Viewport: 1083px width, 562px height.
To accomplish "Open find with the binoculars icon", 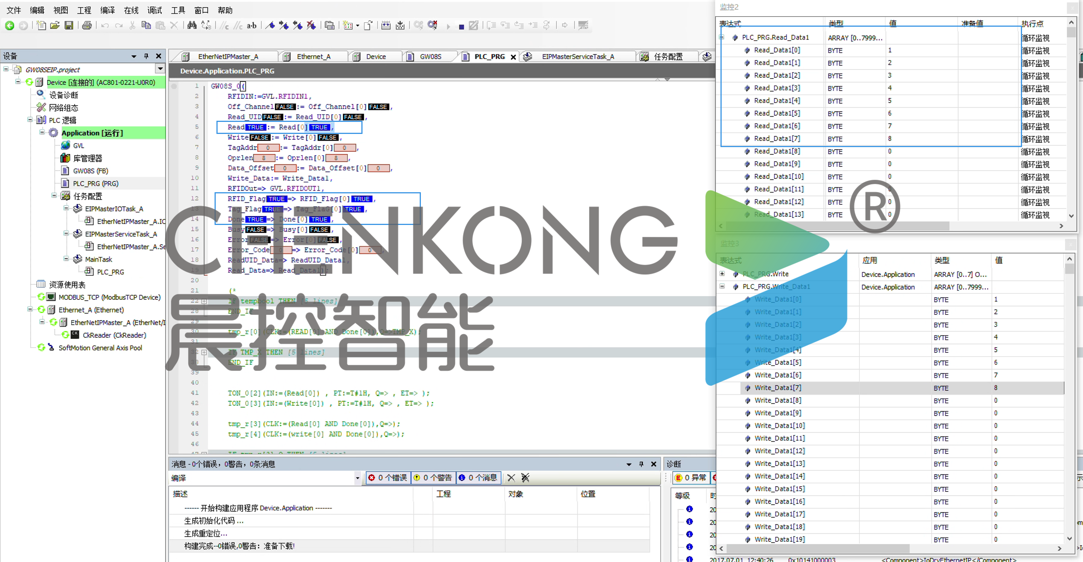I will tap(192, 26).
